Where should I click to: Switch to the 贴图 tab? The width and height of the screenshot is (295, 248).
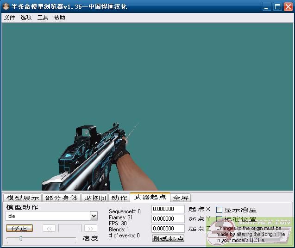click(94, 198)
